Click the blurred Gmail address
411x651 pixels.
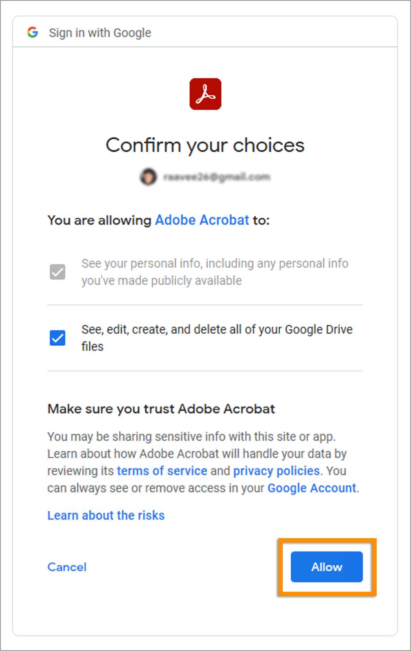[x=217, y=177]
